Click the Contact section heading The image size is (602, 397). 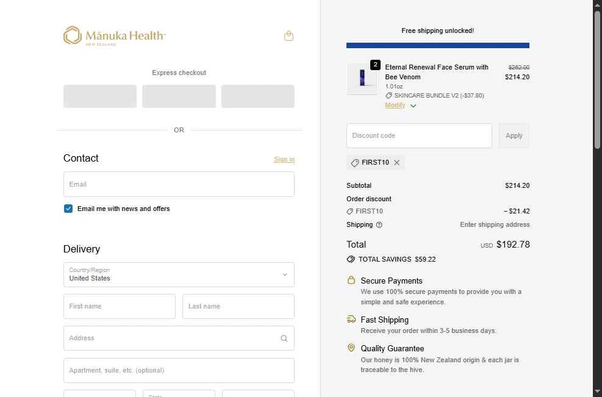[81, 158]
